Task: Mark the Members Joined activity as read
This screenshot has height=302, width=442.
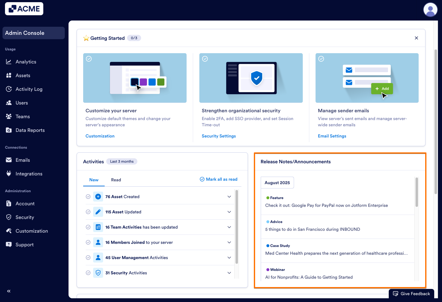Action: click(88, 242)
